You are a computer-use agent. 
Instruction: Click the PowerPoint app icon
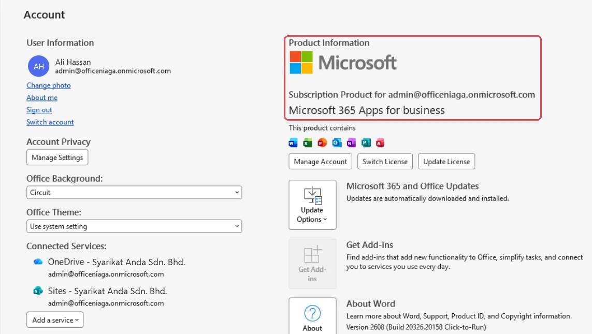(x=322, y=142)
